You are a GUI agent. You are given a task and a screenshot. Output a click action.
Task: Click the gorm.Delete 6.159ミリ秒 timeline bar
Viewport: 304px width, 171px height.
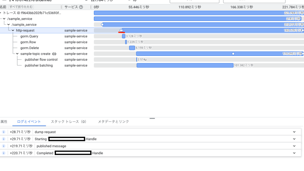tap(132, 48)
